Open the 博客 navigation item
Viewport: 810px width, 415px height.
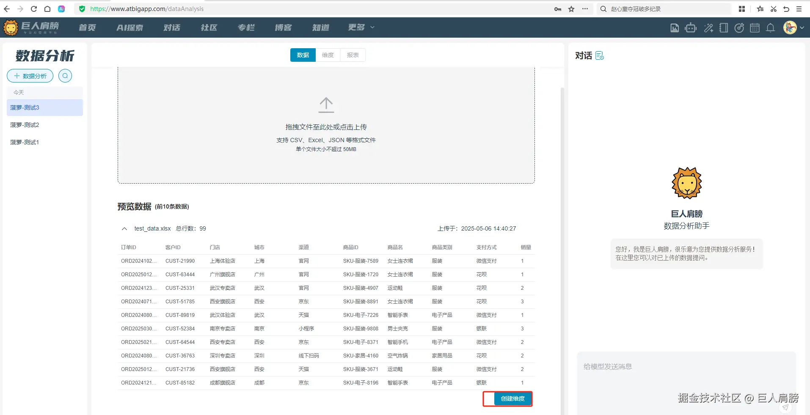[x=283, y=27]
